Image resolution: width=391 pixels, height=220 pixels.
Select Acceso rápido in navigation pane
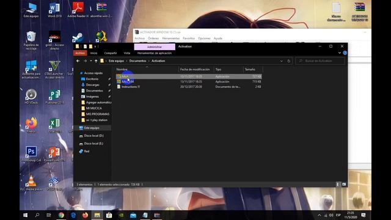click(93, 73)
